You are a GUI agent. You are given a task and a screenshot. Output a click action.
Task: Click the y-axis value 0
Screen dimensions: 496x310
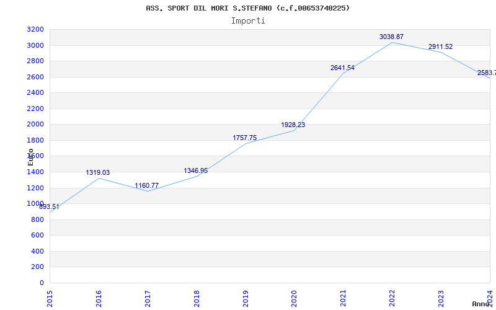tap(42, 283)
